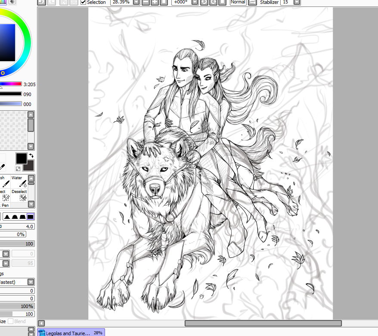Click the Undo arrow in the top toolbar
Screen dimensions: 378x336
click(x=42, y=2)
